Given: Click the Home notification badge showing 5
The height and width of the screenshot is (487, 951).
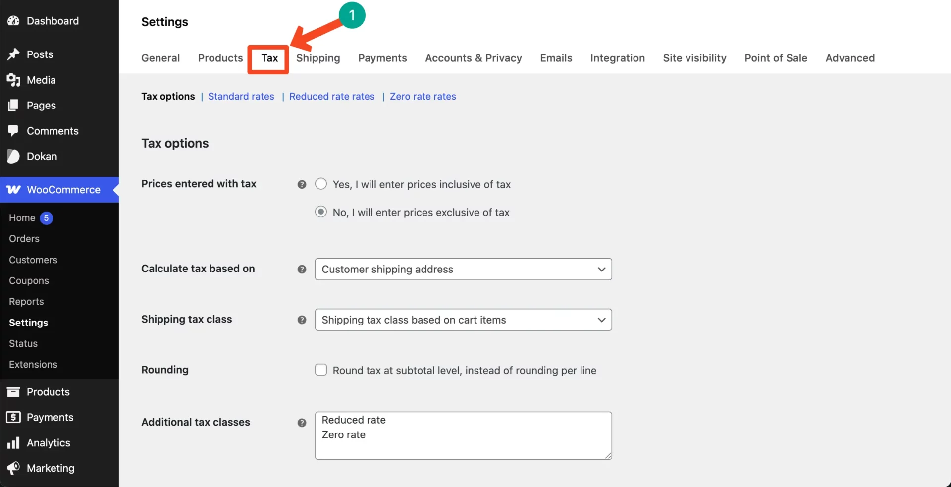Looking at the screenshot, I should click(46, 218).
